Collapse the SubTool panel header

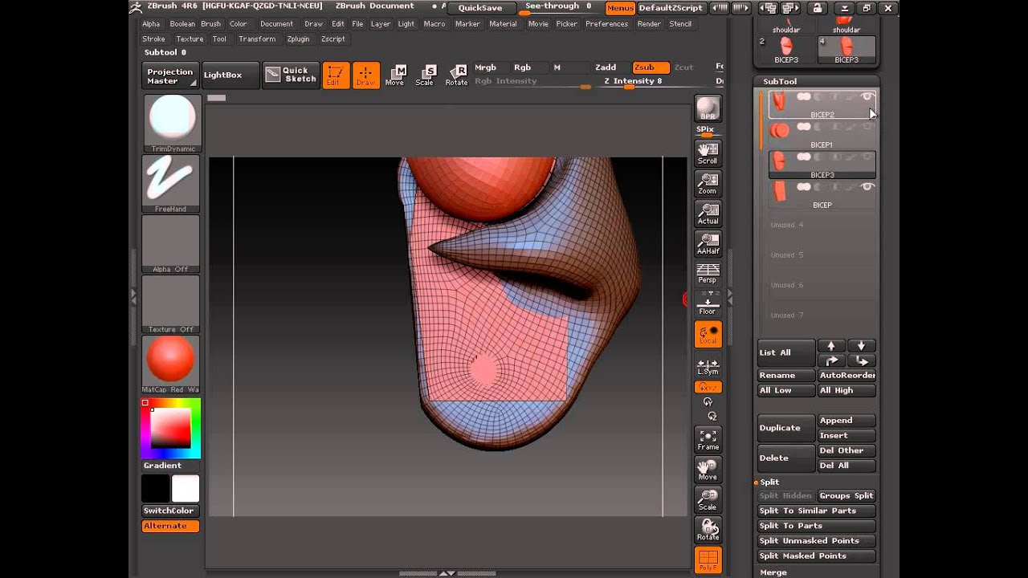click(780, 81)
